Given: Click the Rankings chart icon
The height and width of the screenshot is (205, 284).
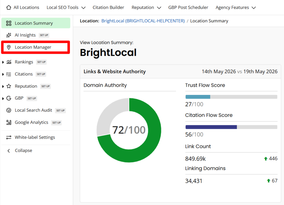Looking at the screenshot, I should click(x=9, y=62).
